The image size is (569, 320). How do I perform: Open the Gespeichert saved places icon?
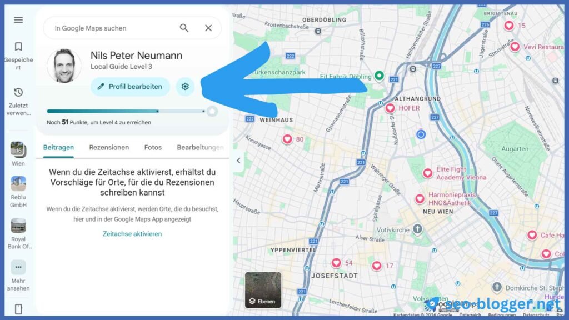(x=18, y=47)
